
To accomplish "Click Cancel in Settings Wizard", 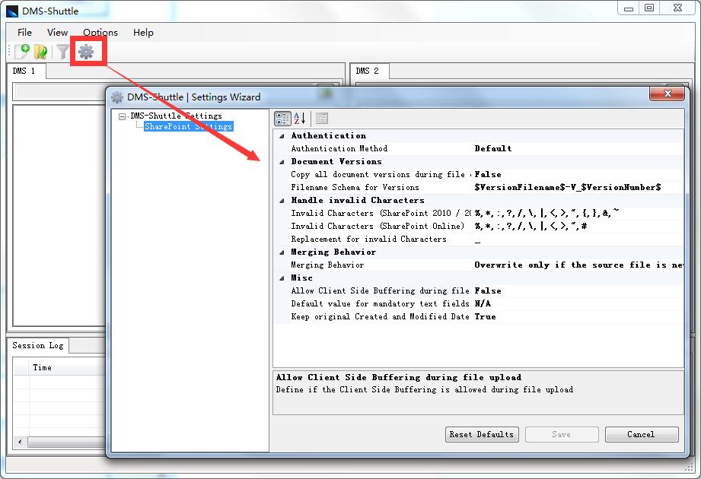I will [642, 434].
